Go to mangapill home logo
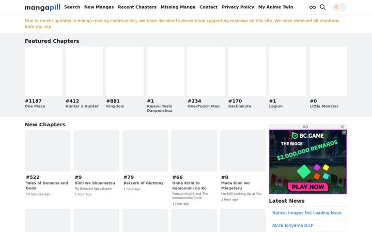Viewport: 372px width, 232px height. [43, 7]
